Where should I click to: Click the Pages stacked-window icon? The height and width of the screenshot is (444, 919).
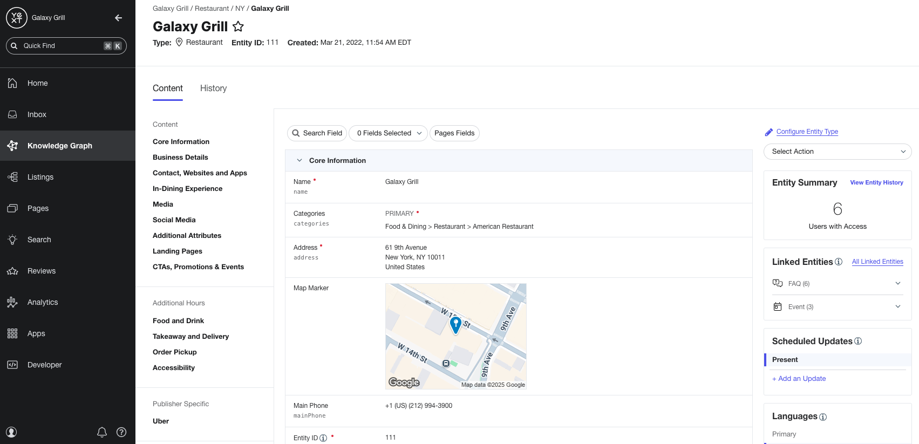tap(12, 208)
